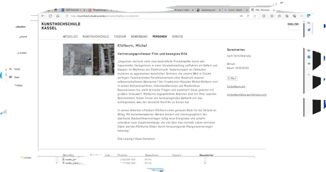Switch to the GMX Freemail tab

click(x=72, y=10)
